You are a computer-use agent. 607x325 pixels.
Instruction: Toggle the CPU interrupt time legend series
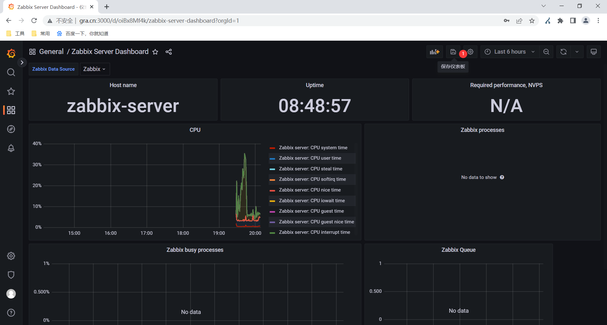point(315,232)
